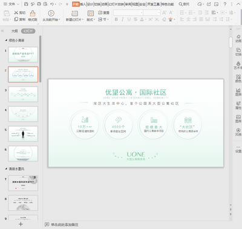242x229 pixels.
Task: Open the Section (节) dropdown
Action: (103, 19)
